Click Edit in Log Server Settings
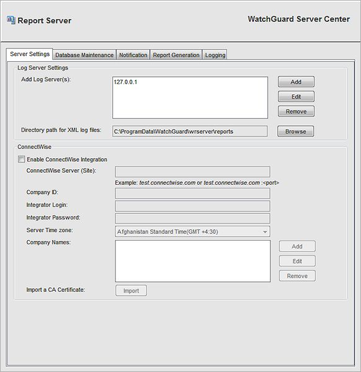This screenshot has width=361, height=372. 296,97
